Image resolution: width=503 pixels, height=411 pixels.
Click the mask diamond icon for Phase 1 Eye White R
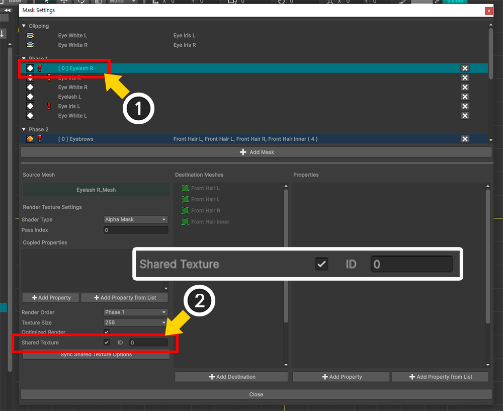click(30, 87)
